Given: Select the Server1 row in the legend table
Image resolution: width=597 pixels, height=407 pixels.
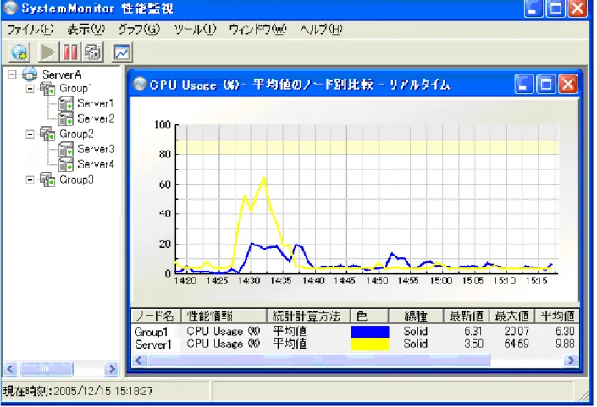Looking at the screenshot, I should [x=355, y=344].
